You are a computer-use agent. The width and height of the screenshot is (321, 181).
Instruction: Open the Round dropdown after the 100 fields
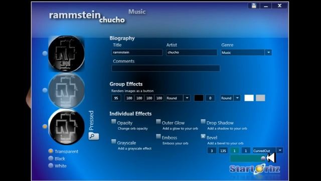(x=187, y=98)
